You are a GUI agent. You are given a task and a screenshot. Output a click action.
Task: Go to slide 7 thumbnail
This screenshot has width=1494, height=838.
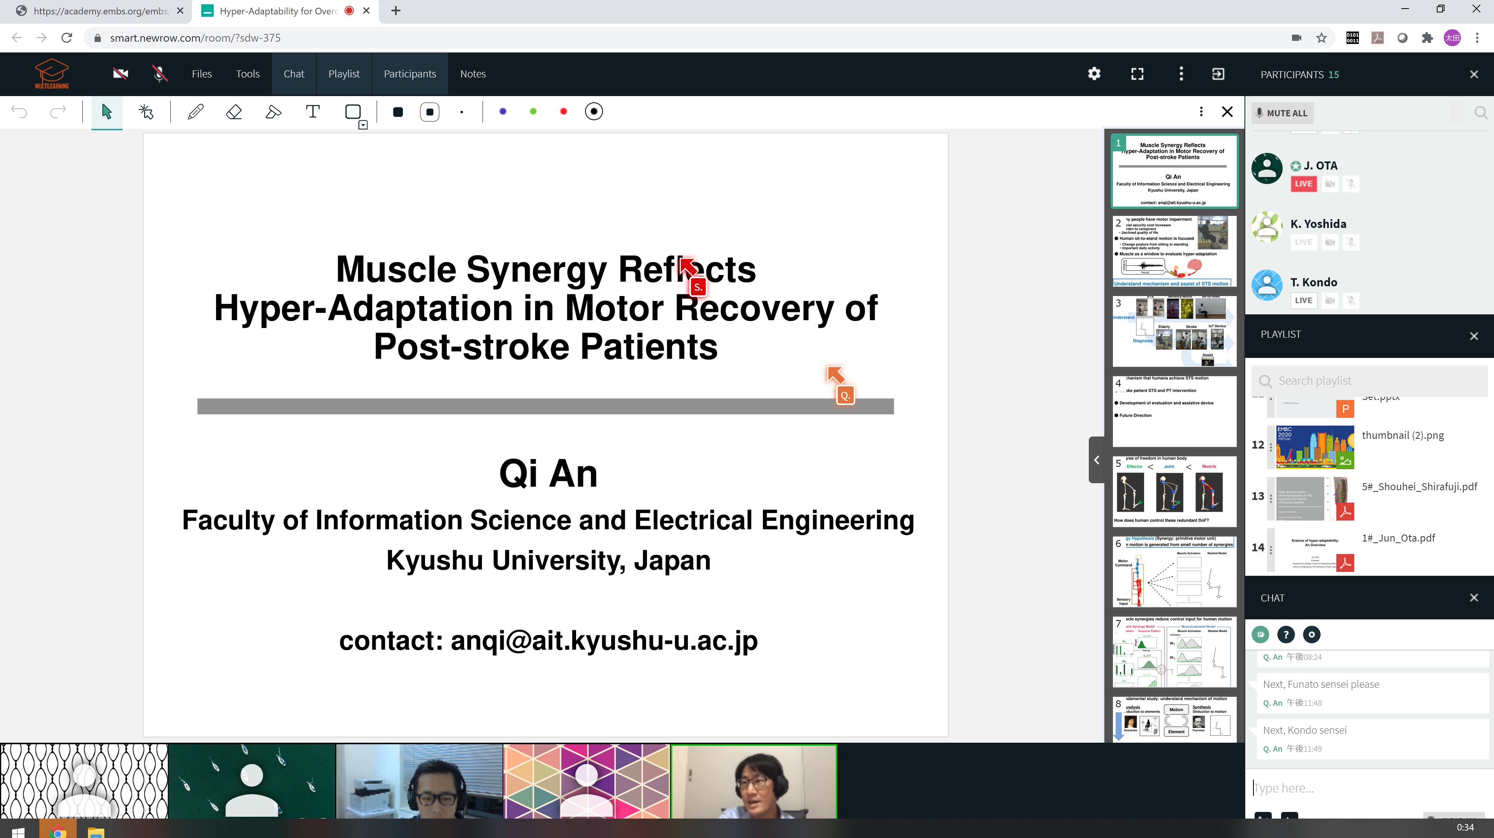pos(1174,651)
